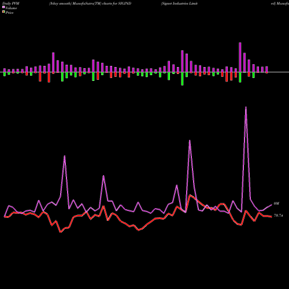Click the '(3day smooth) MunafaSutra(TM) charts for SIGIND' title
The width and height of the screenshot is (289, 289).
(x=90, y=3)
